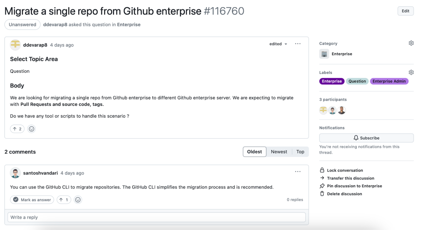Open the edited history dropdown on the post

[278, 44]
